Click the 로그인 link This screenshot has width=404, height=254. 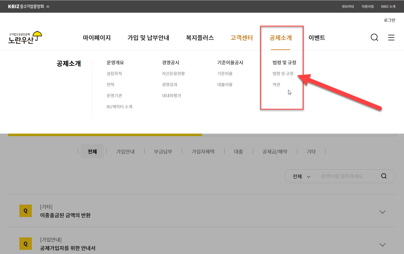390,20
